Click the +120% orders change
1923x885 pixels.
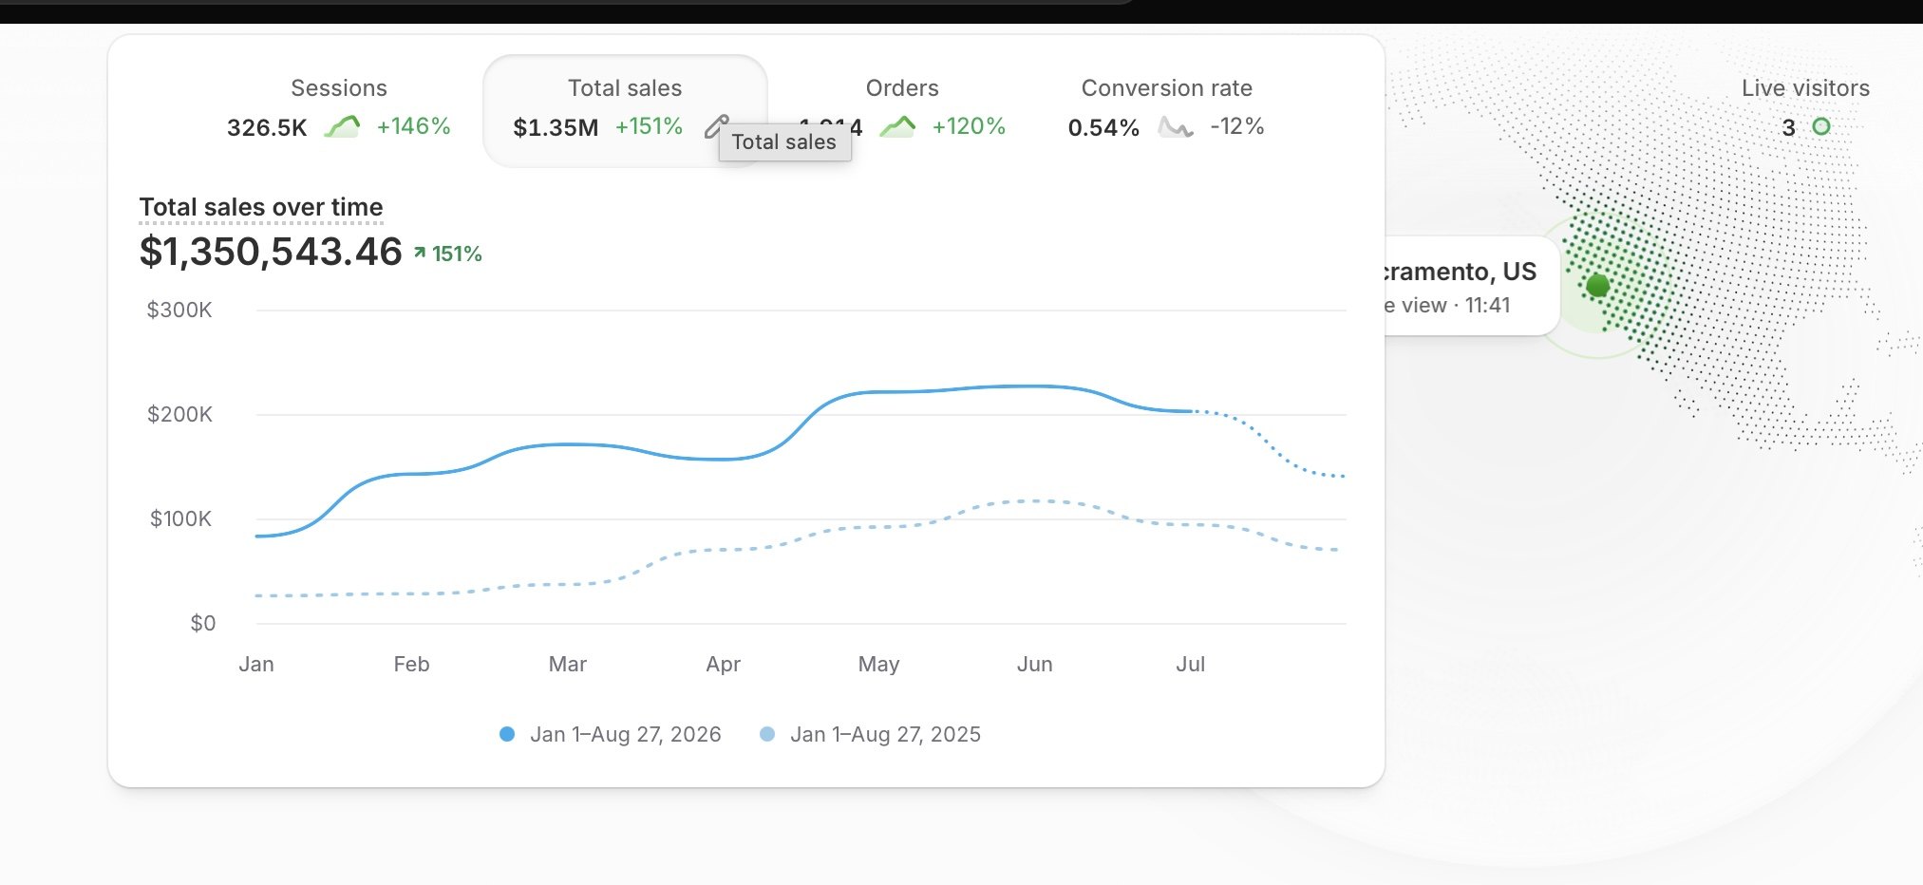click(969, 126)
